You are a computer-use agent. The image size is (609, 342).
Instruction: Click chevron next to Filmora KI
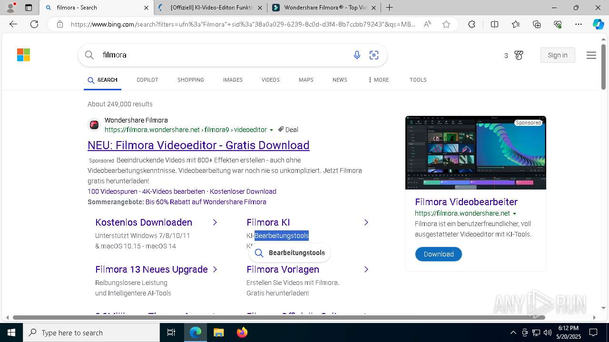[x=366, y=222]
